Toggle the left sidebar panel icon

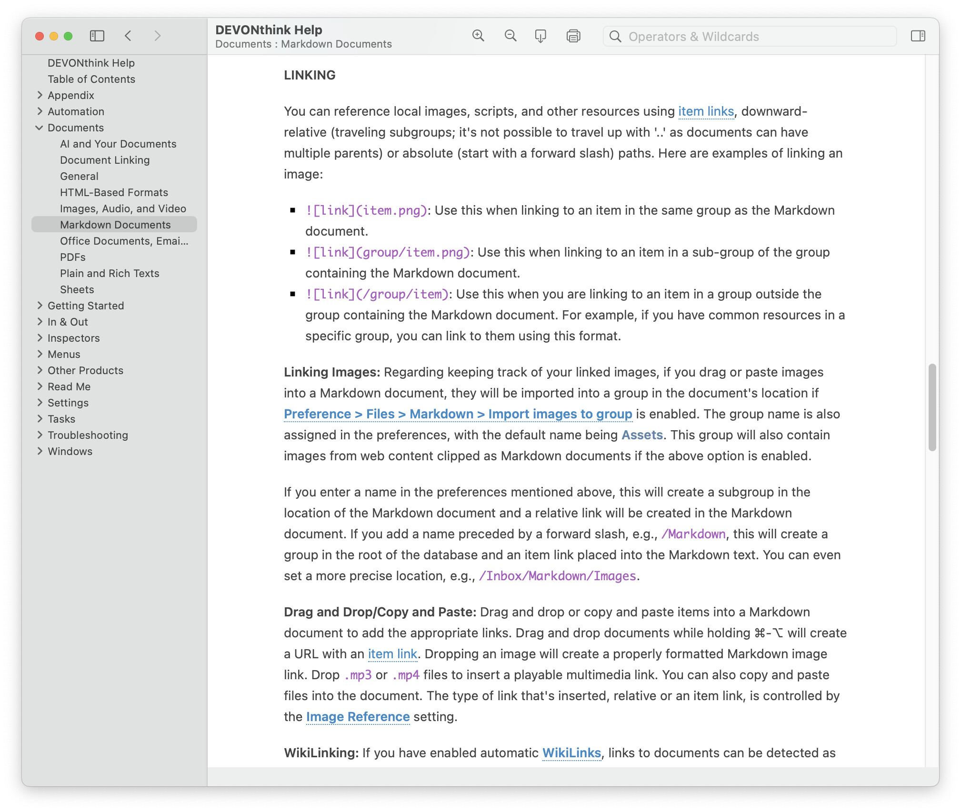tap(97, 36)
